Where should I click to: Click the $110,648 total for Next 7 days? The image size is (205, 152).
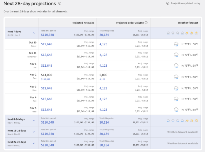coord(47,35)
